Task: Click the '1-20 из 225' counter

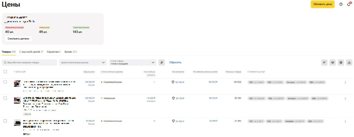Action: 20,72
